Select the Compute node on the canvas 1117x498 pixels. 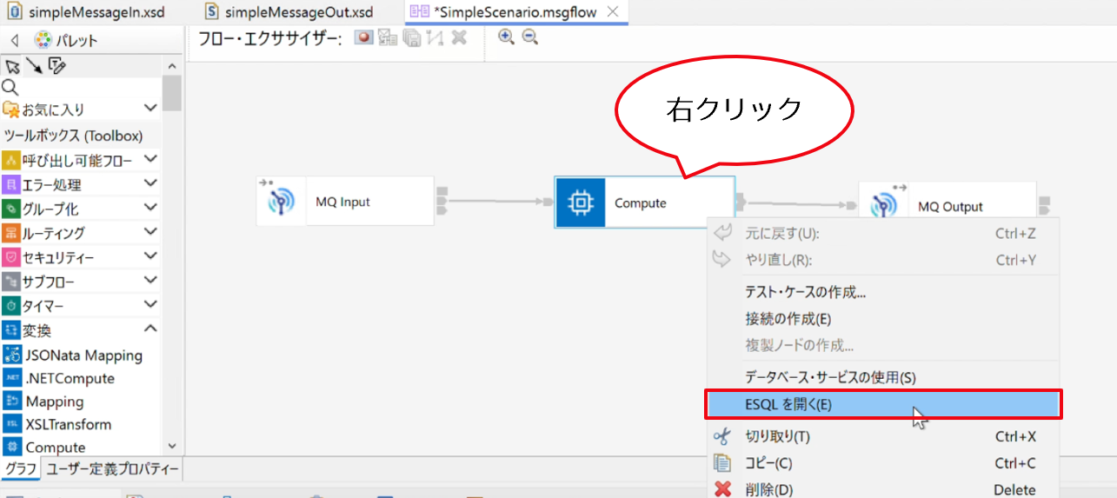[x=644, y=203]
